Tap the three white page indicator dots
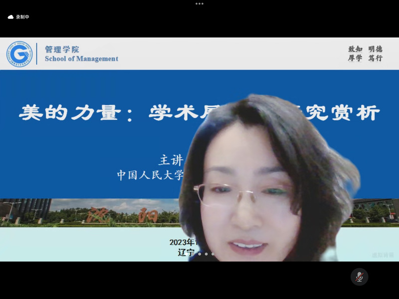Viewport: 399px width, 299px height. pos(205,254)
